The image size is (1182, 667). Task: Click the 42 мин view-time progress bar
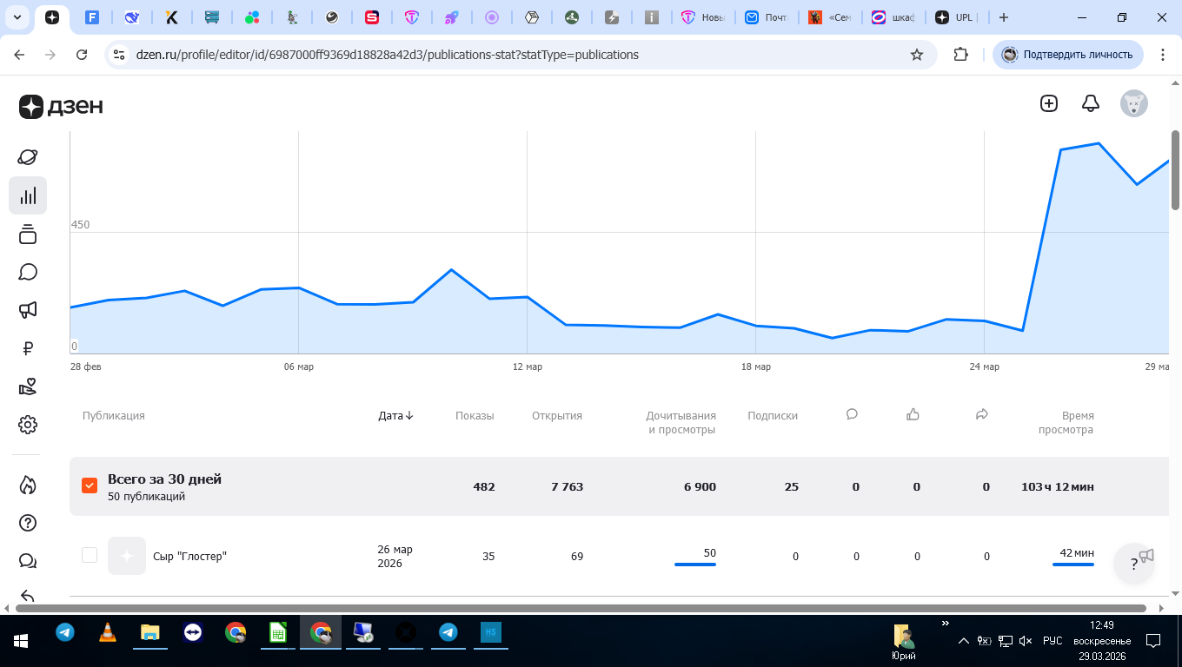click(x=1073, y=565)
